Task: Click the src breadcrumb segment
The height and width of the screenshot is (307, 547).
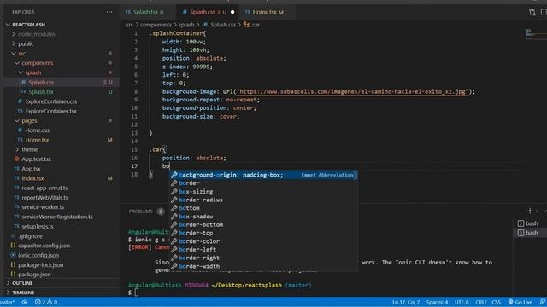Action: [130, 25]
